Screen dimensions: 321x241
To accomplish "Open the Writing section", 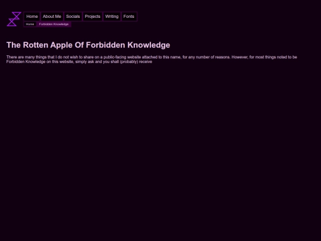I will click(x=112, y=17).
